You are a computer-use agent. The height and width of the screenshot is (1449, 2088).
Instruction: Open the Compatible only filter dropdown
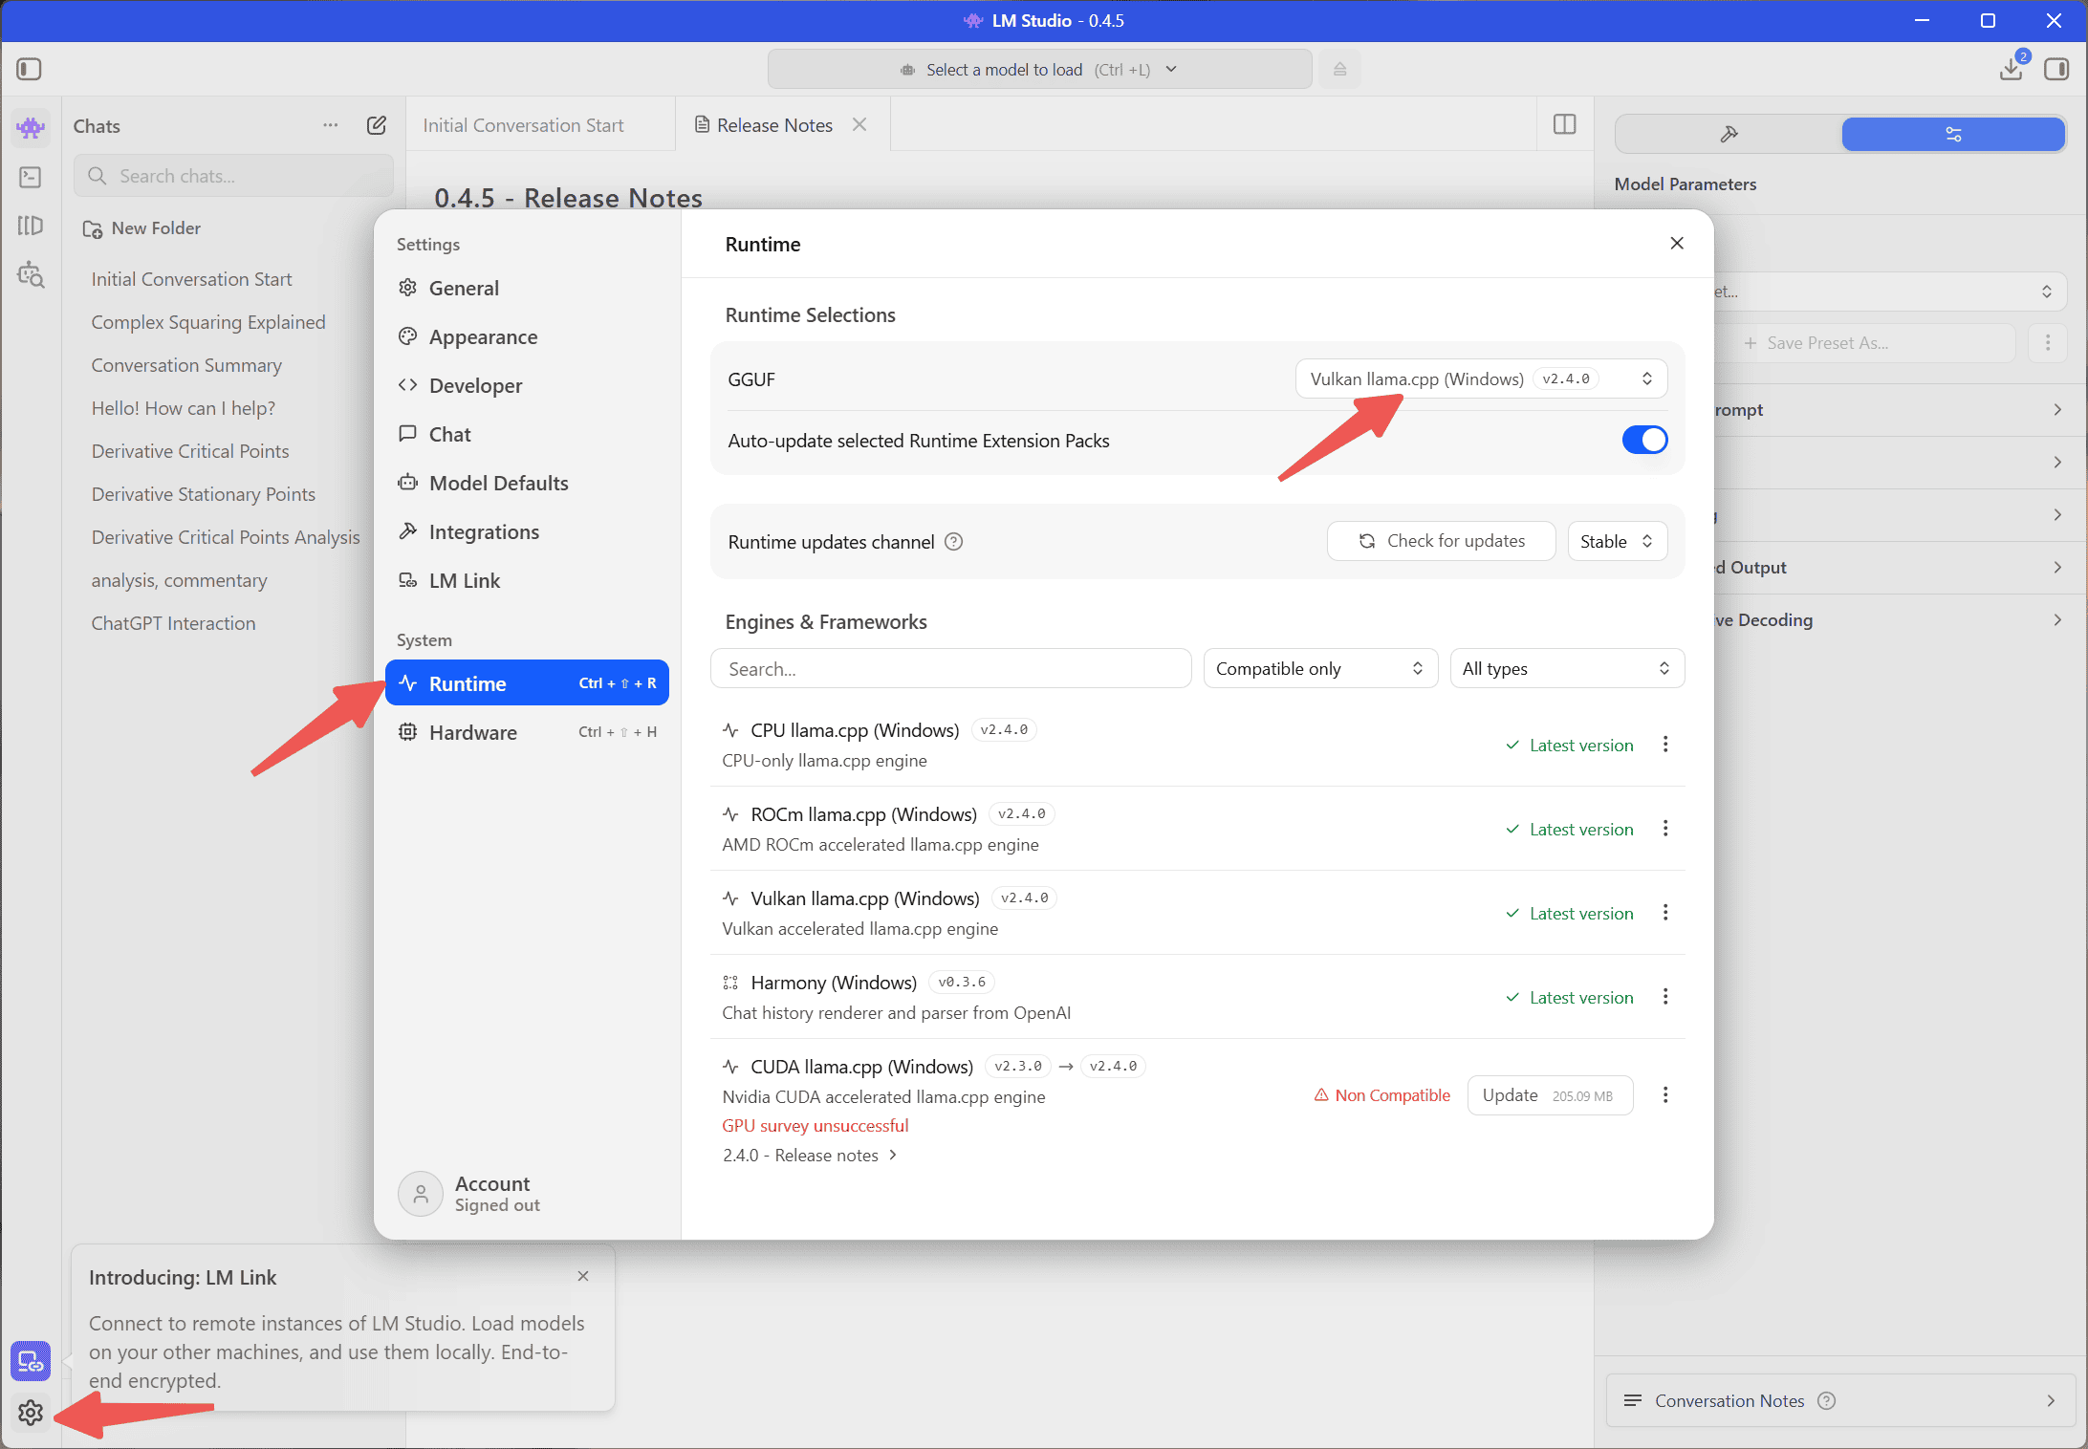coord(1319,668)
